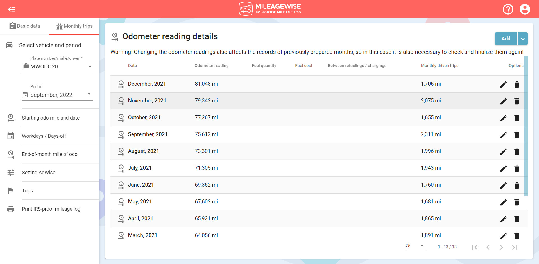Select the 1,891 mi monthly trips value

[x=431, y=235]
